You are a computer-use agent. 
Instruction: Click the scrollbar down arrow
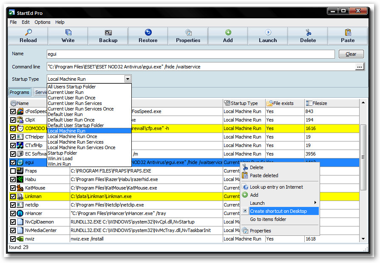363,239
